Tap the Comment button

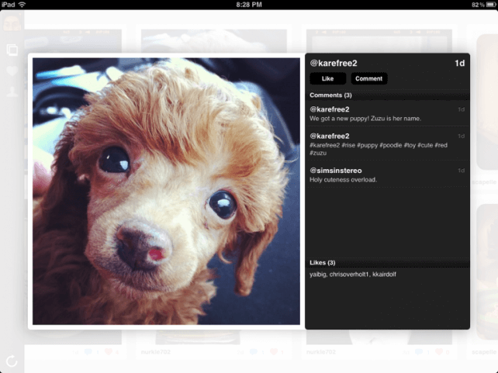point(368,79)
